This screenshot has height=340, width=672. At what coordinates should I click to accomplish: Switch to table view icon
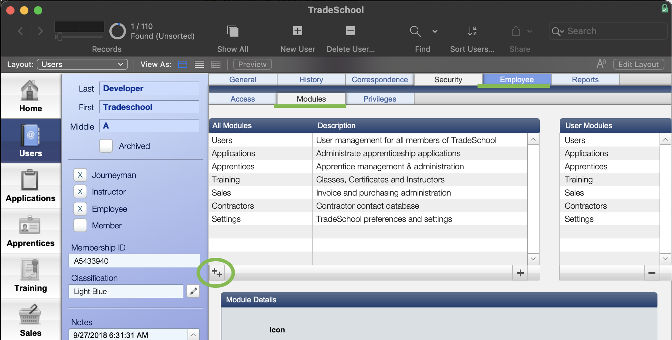click(216, 64)
